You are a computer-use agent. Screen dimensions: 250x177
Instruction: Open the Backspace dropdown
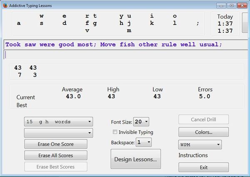tap(144, 142)
